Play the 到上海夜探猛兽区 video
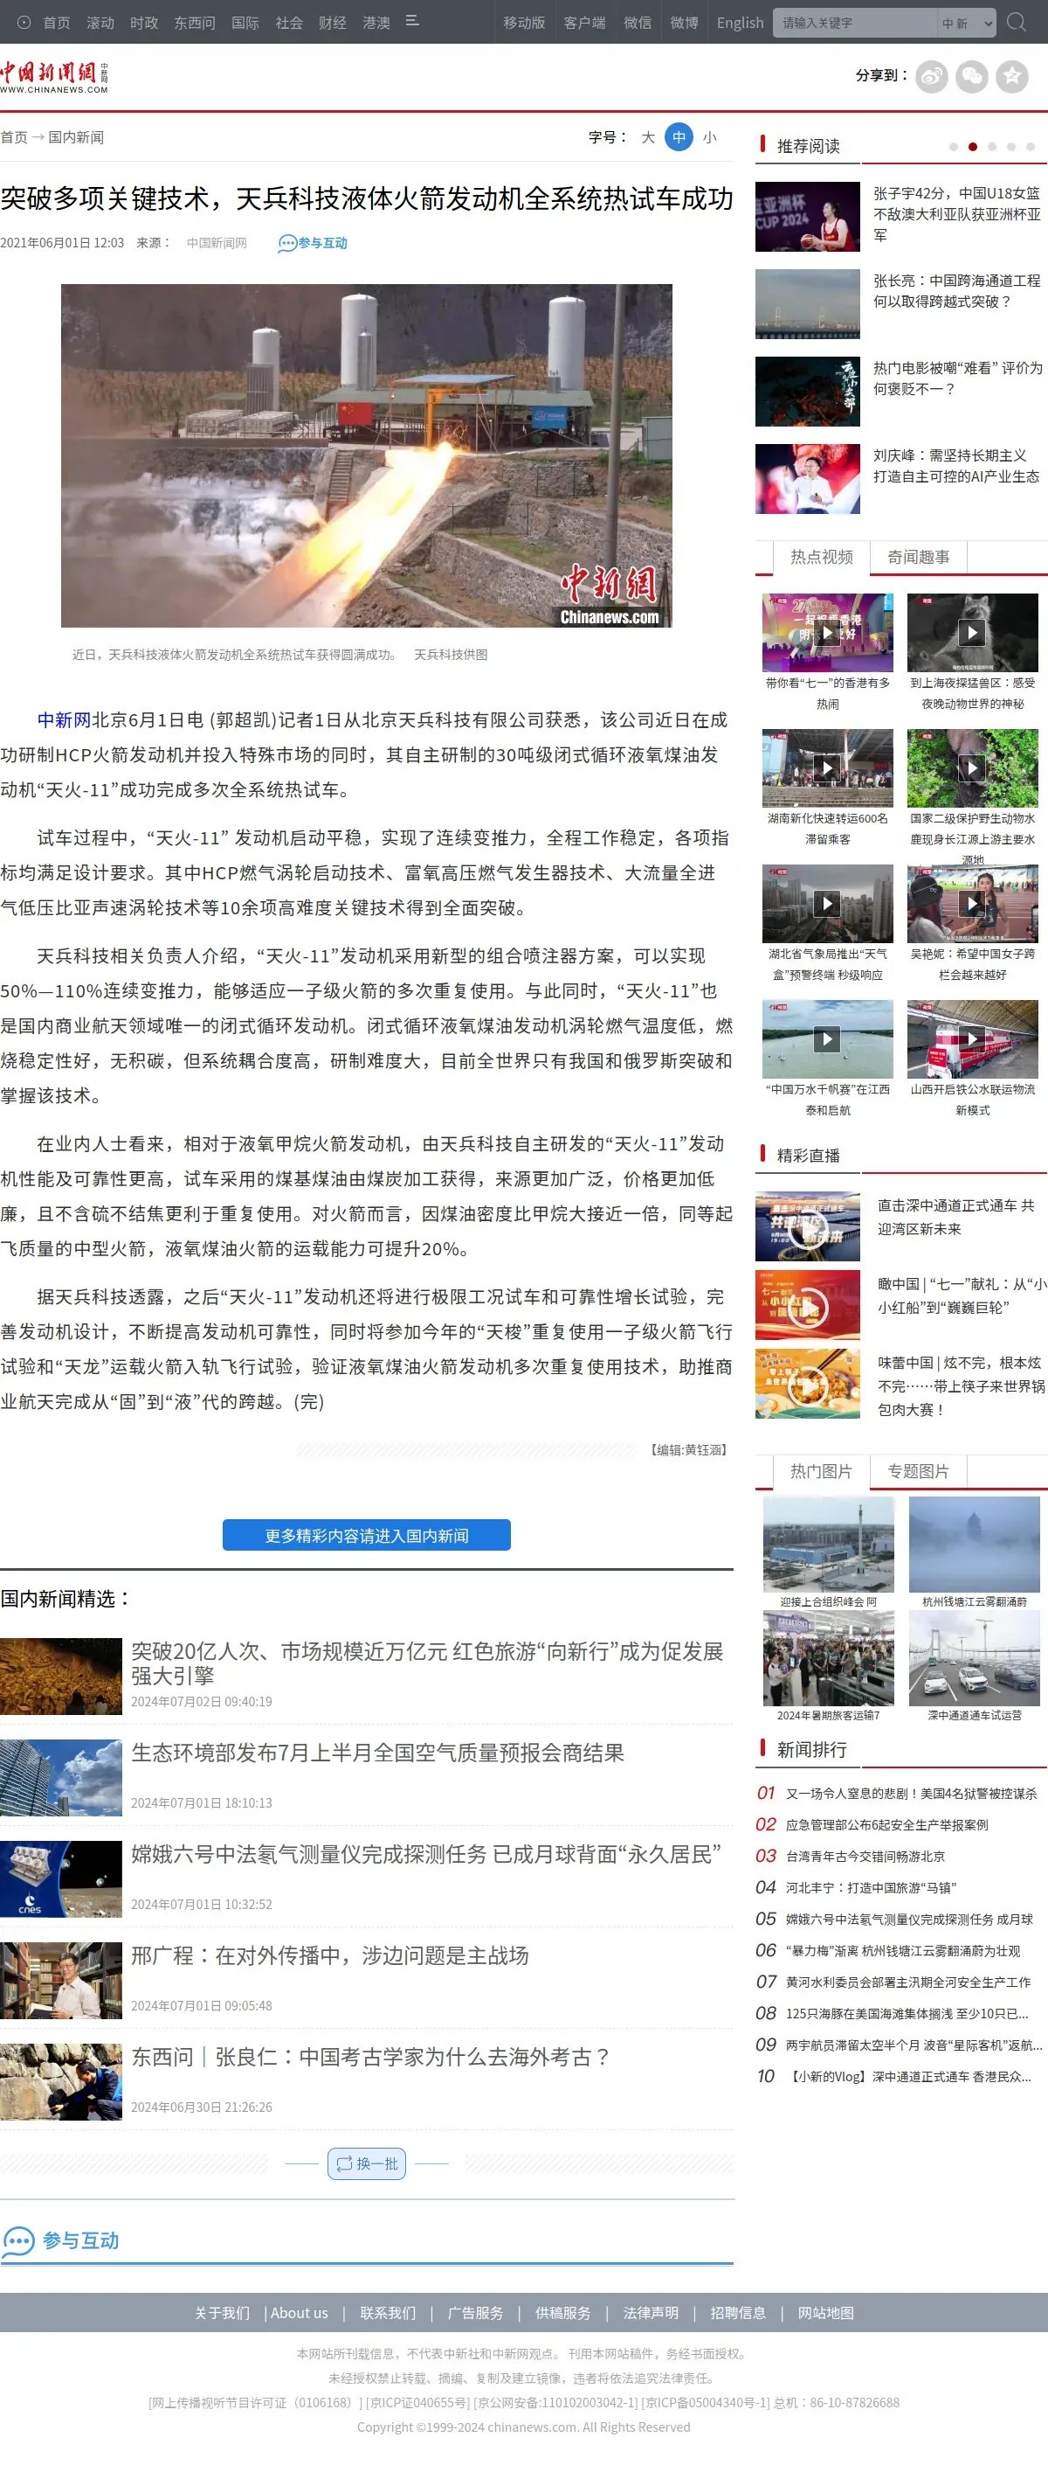 (973, 633)
